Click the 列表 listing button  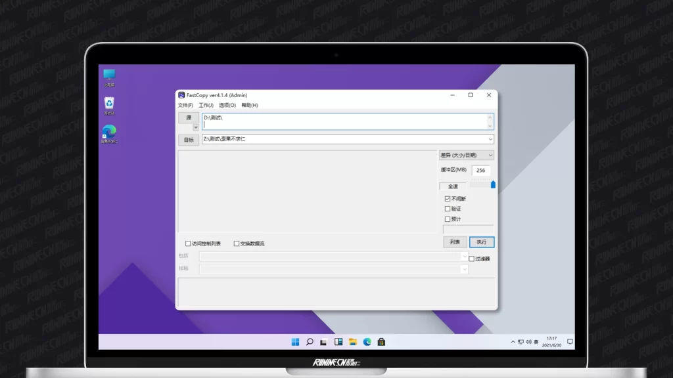point(455,242)
